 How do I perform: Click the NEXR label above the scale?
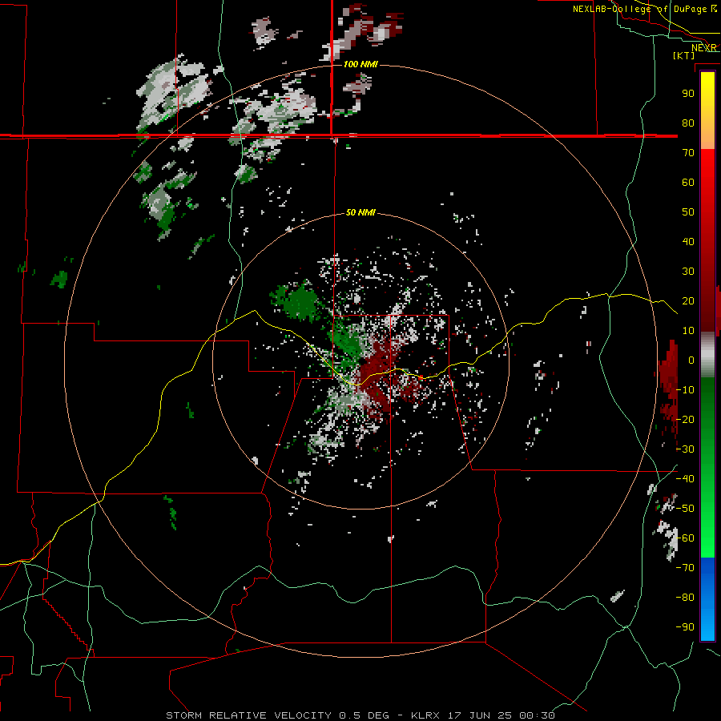tap(704, 48)
